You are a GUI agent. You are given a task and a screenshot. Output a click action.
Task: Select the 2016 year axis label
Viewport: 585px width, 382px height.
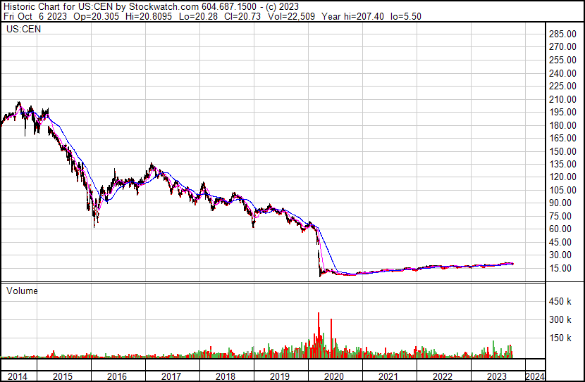[x=117, y=376]
